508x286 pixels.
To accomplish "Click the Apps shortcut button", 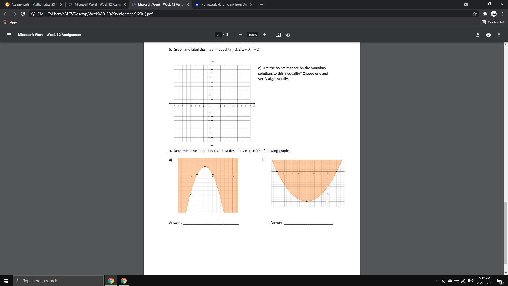I will click(x=11, y=22).
